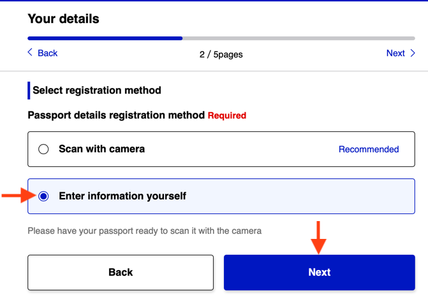
Task: Click the top "Next" navigation link text
Action: [395, 53]
